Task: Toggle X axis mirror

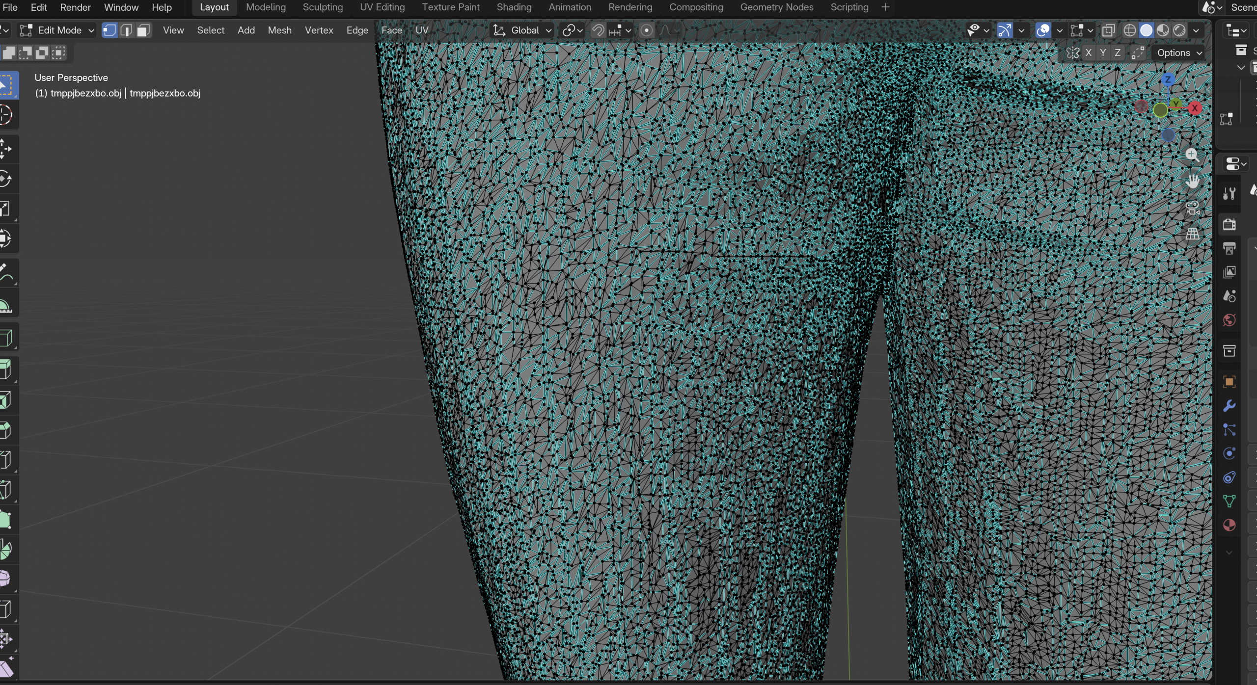Action: 1089,53
